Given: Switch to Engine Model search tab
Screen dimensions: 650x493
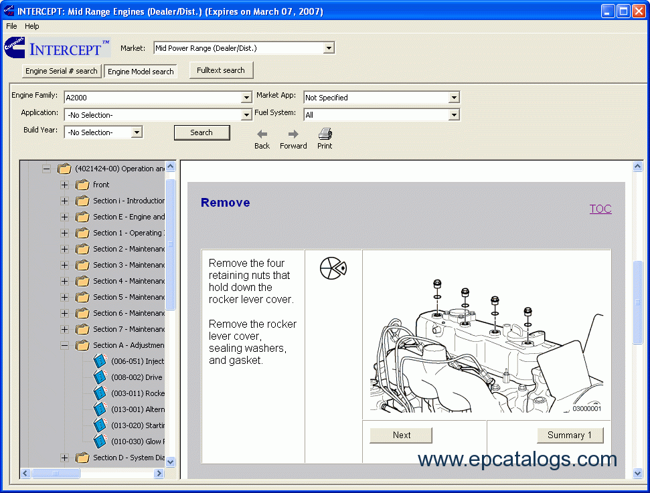Looking at the screenshot, I should (141, 72).
